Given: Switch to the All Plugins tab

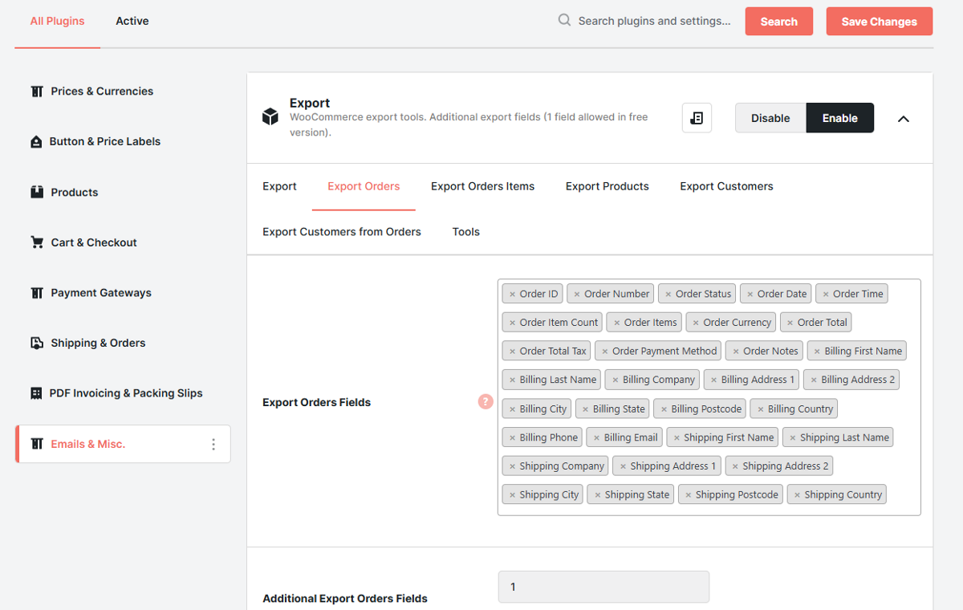Looking at the screenshot, I should point(57,21).
